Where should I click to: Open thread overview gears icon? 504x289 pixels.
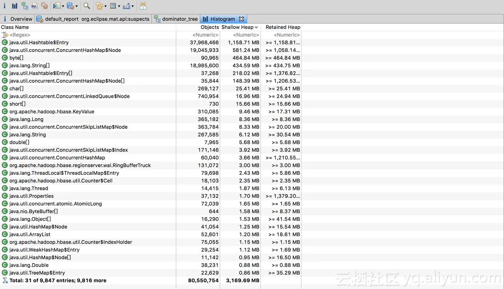tap(45, 6)
